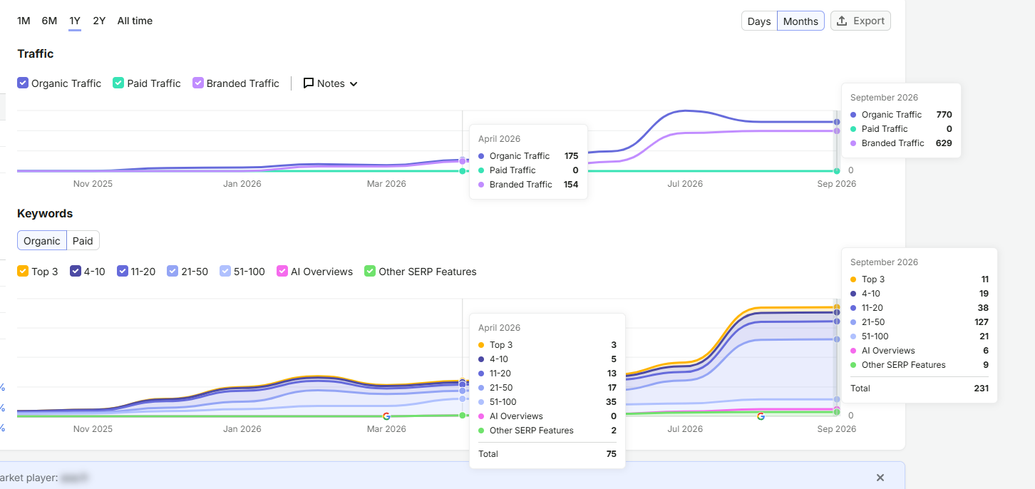Toggle the 21-50 keywords checkbox
1035x489 pixels.
click(172, 272)
